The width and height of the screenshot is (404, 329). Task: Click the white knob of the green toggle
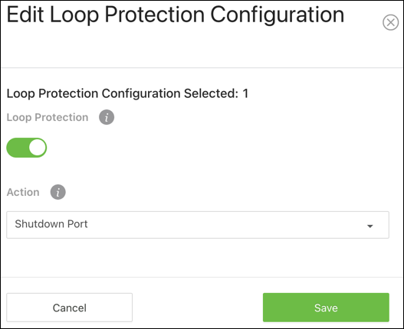(x=38, y=148)
